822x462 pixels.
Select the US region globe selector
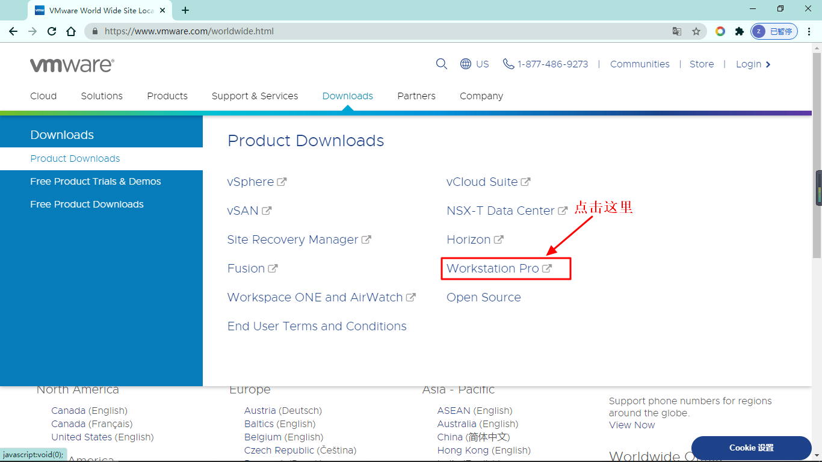(x=474, y=64)
